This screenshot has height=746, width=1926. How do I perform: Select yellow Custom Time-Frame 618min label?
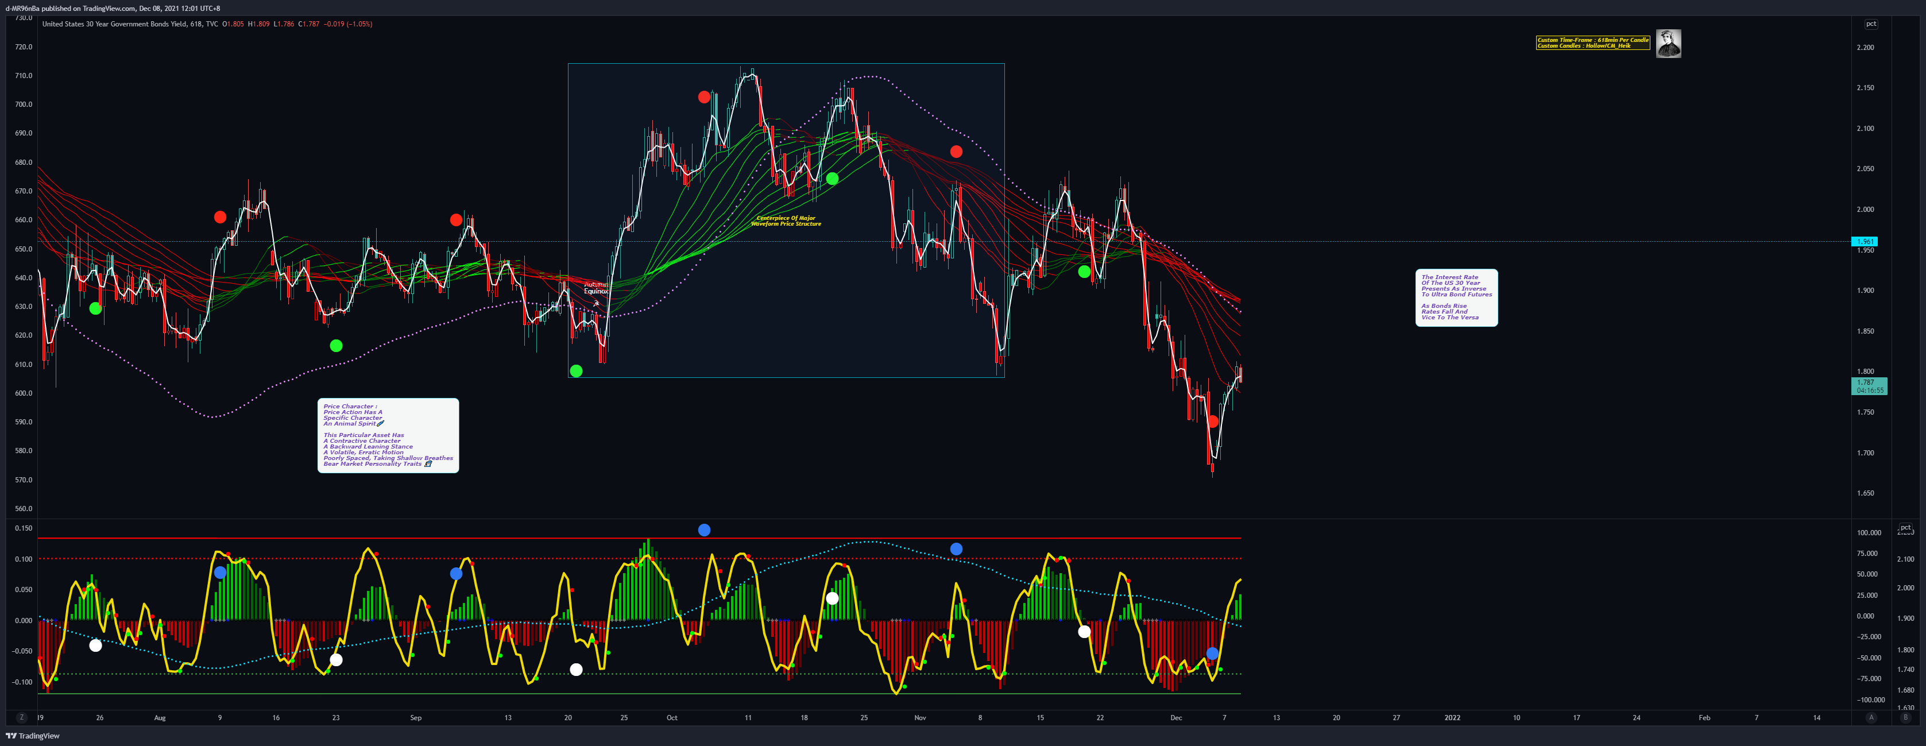coord(1592,42)
